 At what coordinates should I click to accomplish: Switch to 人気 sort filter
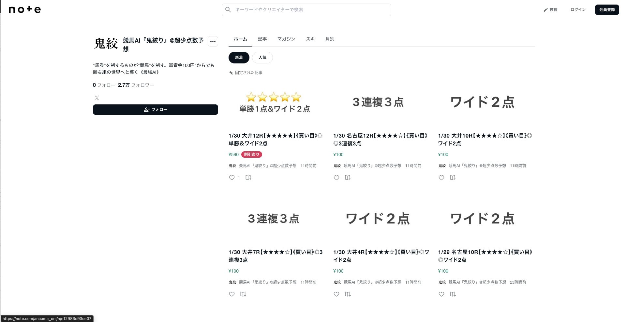tap(262, 58)
